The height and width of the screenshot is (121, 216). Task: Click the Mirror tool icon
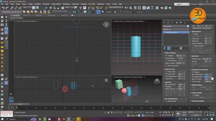click(x=126, y=8)
